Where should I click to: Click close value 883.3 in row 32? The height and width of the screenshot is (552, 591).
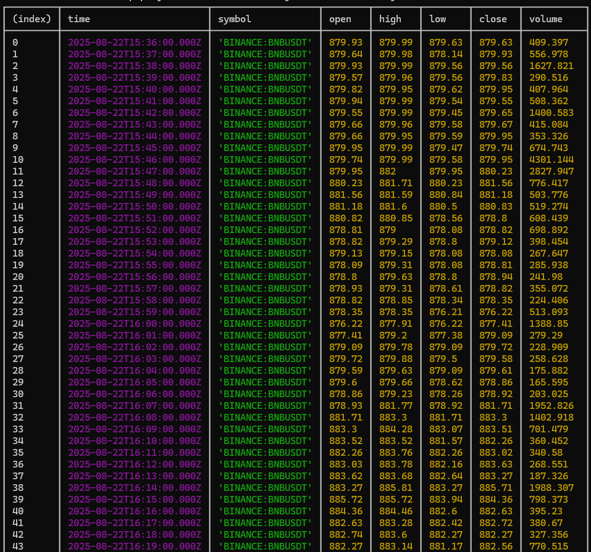[493, 418]
